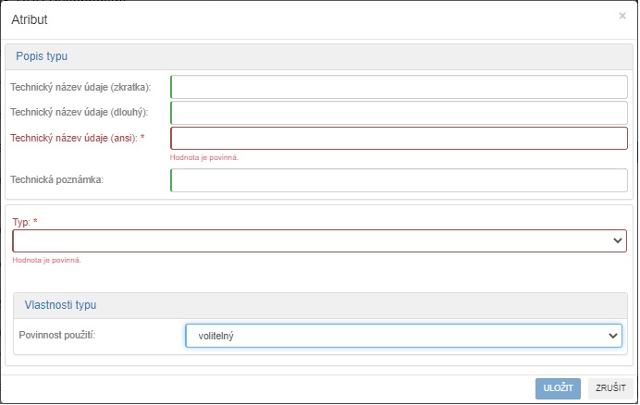Expand the Povinnost použití dropdown showing volitelný
Image resolution: width=640 pixels, height=405 pixels.
[403, 336]
